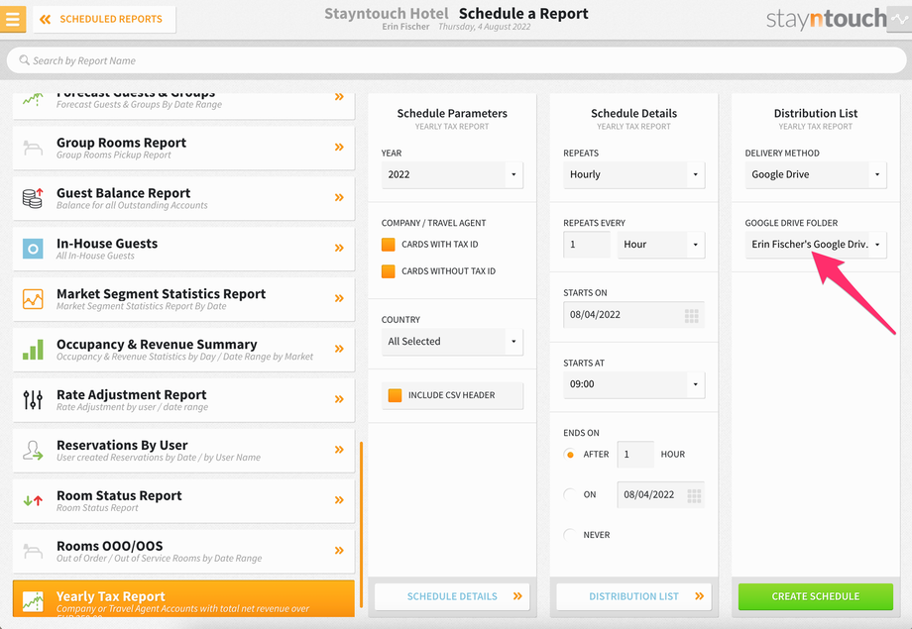
Task: Click the Group Rooms Report bed icon
Action: (33, 148)
